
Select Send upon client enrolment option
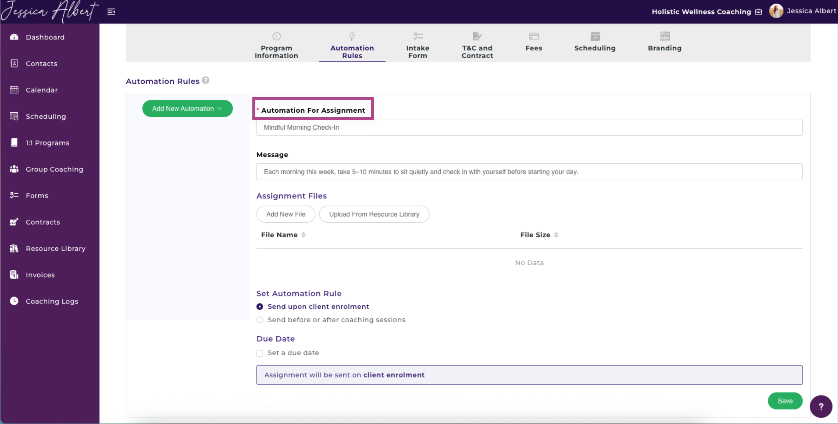click(260, 307)
